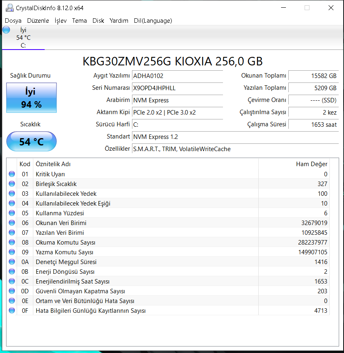Select the Denetçi Meşgul Süresi attribute name
The height and width of the screenshot is (353, 344).
pyautogui.click(x=66, y=262)
